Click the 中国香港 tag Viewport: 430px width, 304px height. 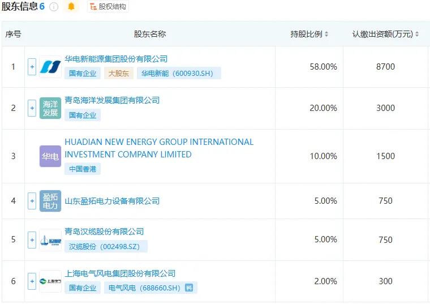coord(83,169)
